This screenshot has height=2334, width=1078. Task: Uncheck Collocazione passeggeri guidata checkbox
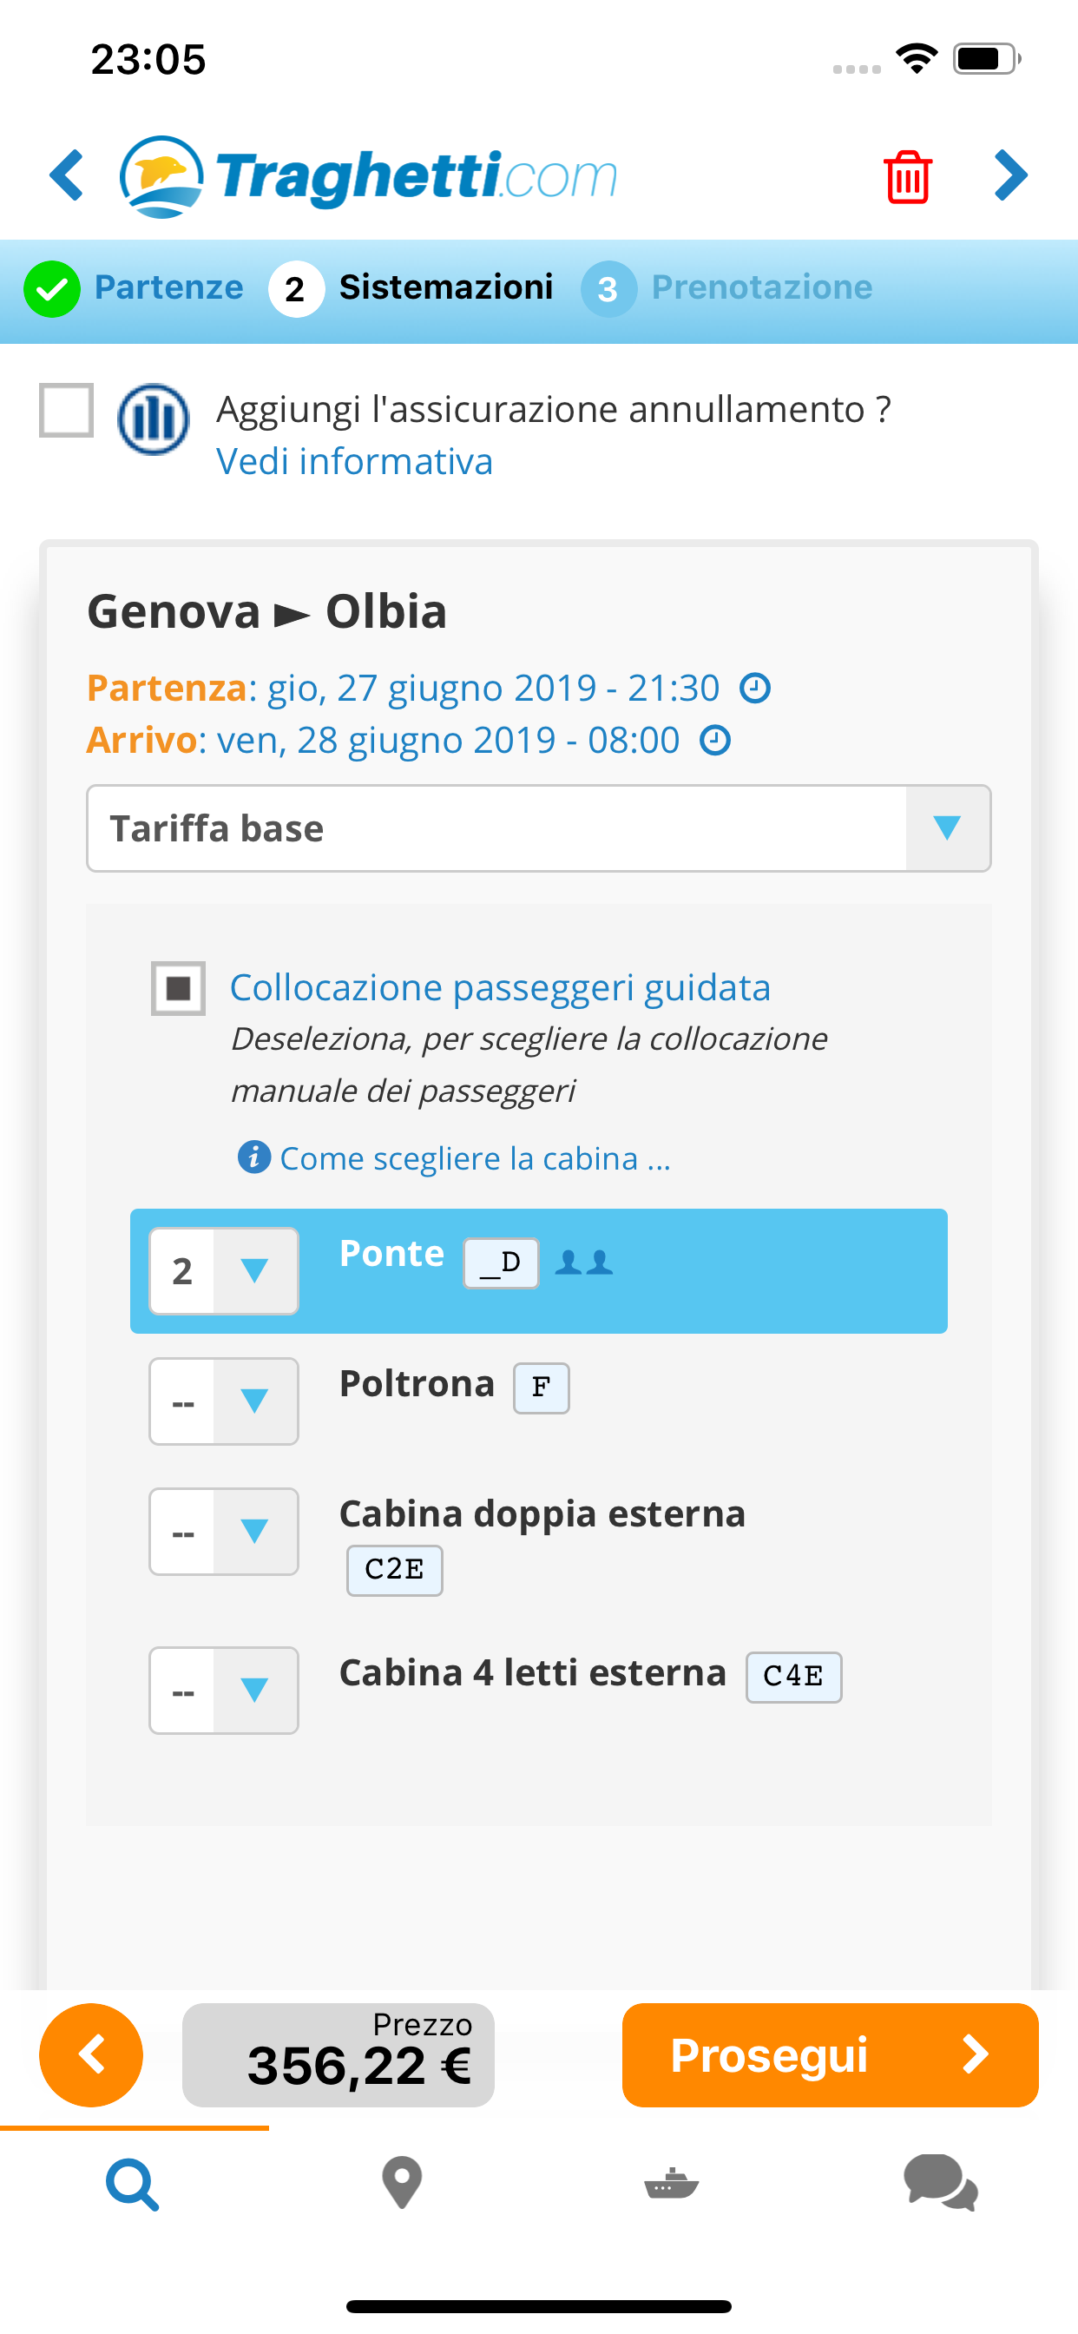click(178, 987)
